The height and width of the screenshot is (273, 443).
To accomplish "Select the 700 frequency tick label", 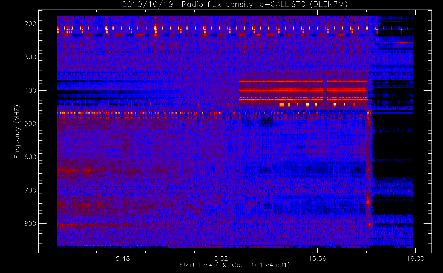I will pos(30,190).
